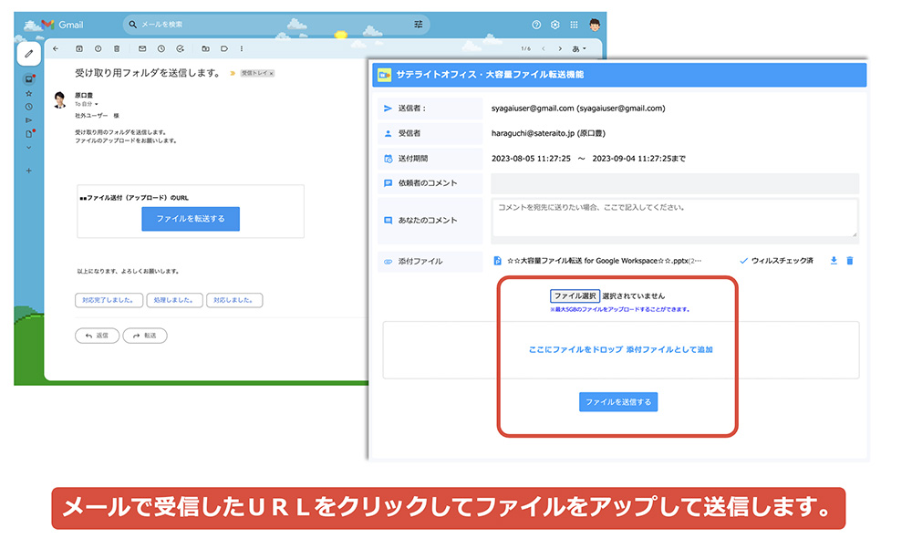Snooze the email using toolbar clock

161,49
